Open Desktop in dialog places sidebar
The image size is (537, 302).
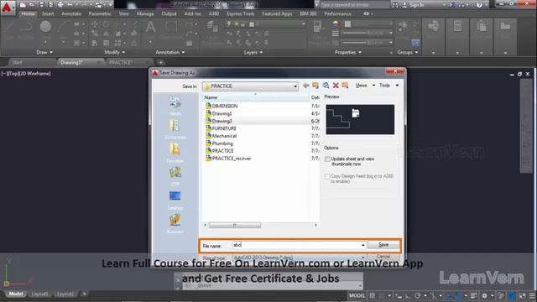(175, 200)
